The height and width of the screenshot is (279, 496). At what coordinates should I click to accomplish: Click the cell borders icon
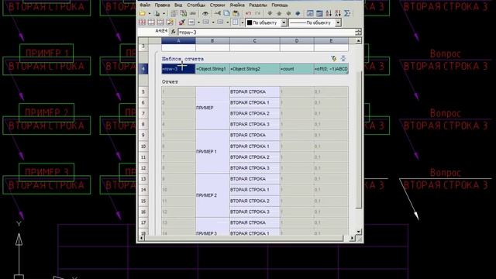236,22
